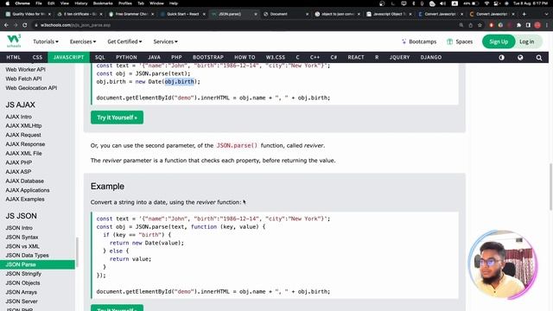Select DJANGO in the topic bar
Viewport: 553px width, 311px height.
[431, 57]
